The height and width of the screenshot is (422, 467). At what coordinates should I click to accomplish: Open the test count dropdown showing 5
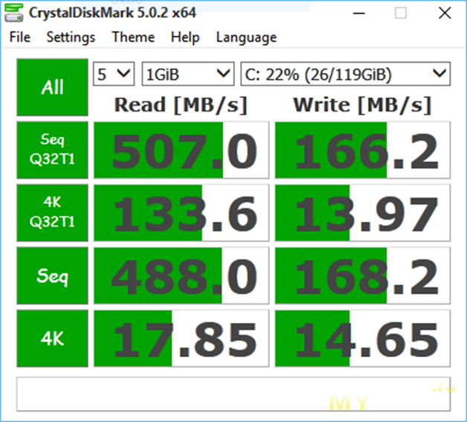click(x=113, y=74)
